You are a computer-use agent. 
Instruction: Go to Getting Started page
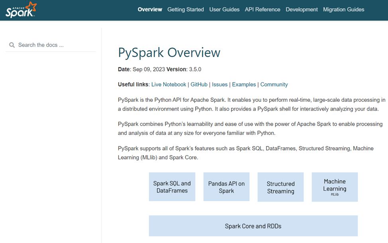tap(185, 10)
